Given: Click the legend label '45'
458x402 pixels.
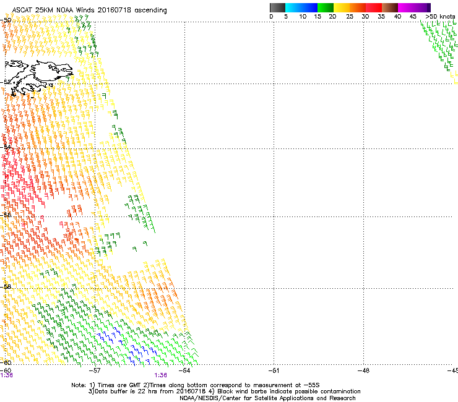Looking at the screenshot, I should pyautogui.click(x=413, y=17).
